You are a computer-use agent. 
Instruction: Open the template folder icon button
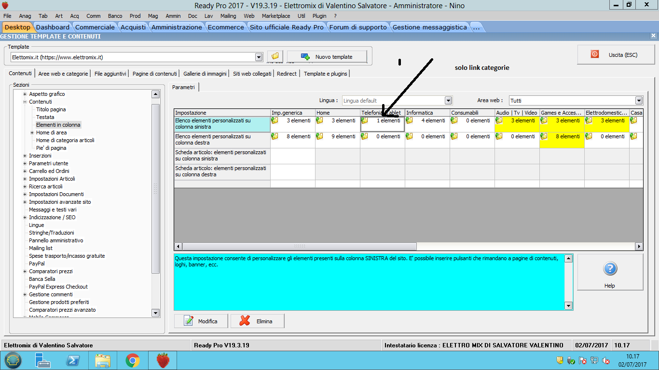[x=275, y=56]
